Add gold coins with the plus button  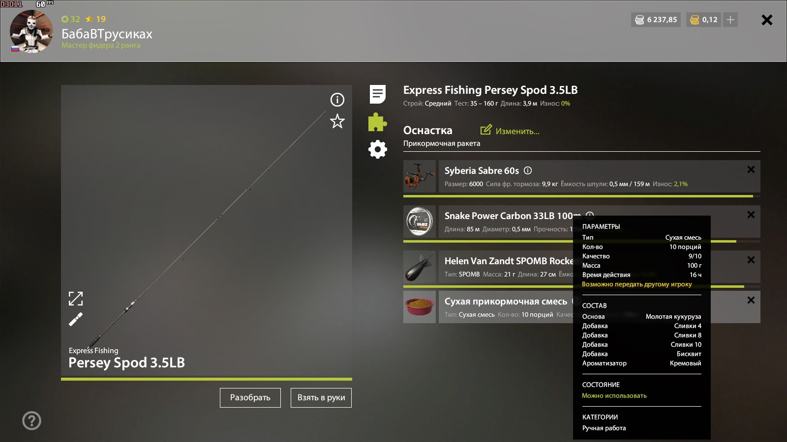tap(730, 20)
